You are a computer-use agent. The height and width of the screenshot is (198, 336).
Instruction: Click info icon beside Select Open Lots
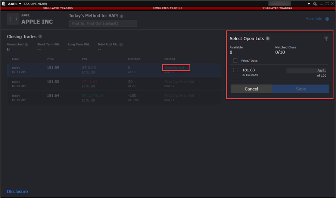[x=268, y=38]
